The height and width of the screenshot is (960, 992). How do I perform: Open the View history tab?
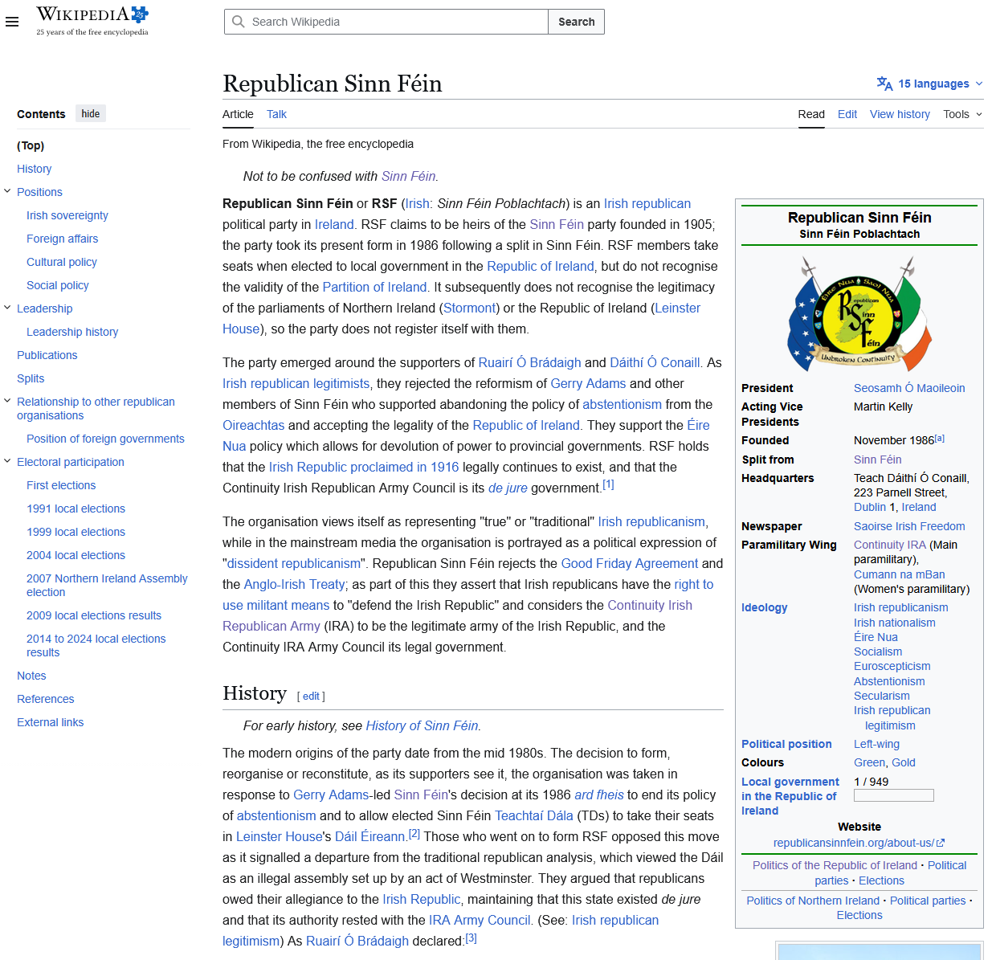coord(900,114)
